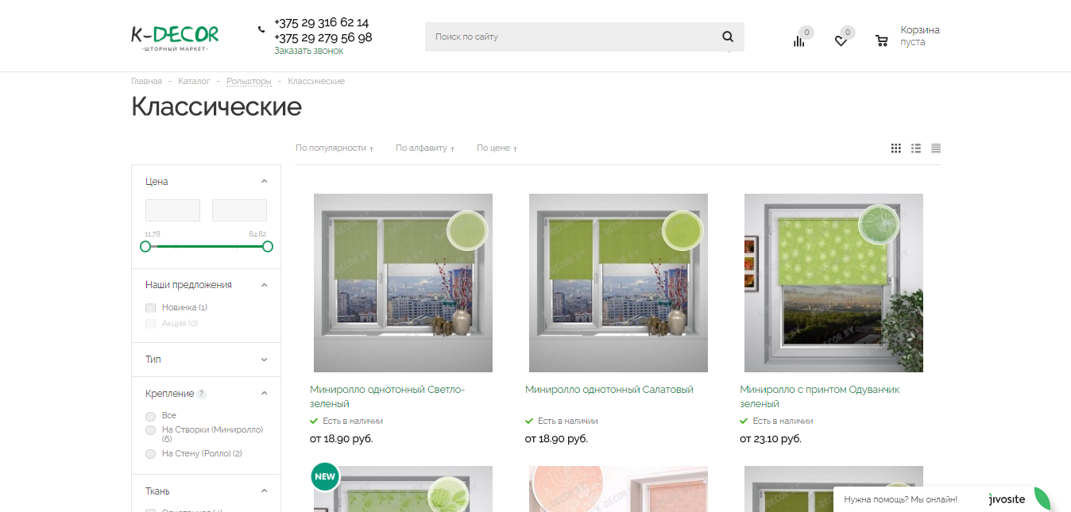Go to Каталог breadcrumb
Screen dimensions: 1071x512
pyautogui.click(x=194, y=81)
